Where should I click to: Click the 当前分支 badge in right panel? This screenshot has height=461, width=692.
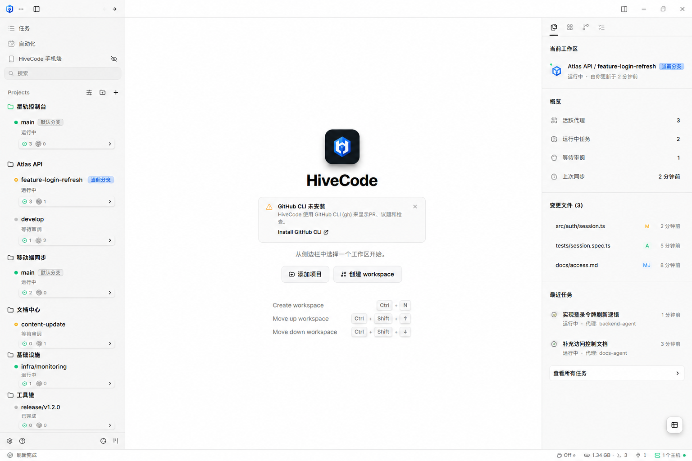[x=671, y=66]
